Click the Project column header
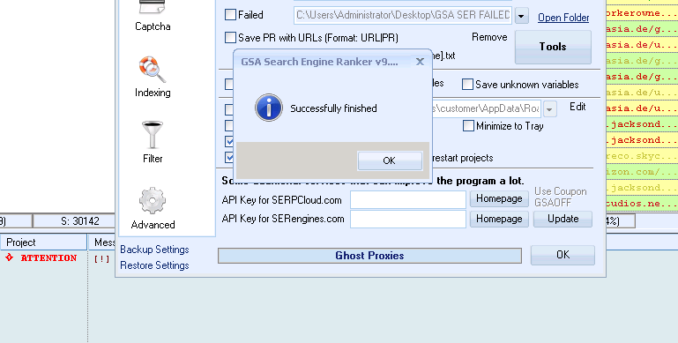 44,242
